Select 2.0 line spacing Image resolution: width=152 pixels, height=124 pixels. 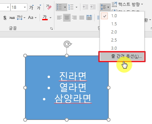point(122,32)
